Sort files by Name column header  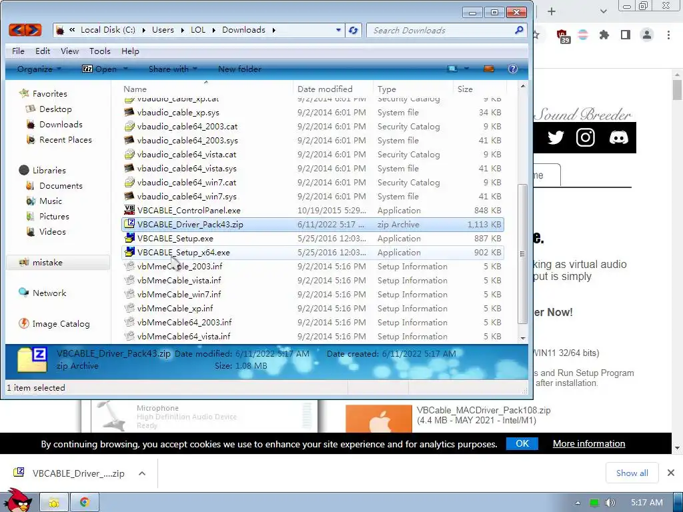tap(135, 89)
